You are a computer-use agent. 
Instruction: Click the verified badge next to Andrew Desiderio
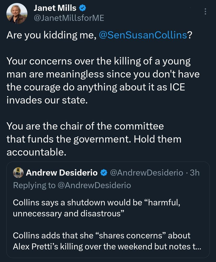pos(104,173)
